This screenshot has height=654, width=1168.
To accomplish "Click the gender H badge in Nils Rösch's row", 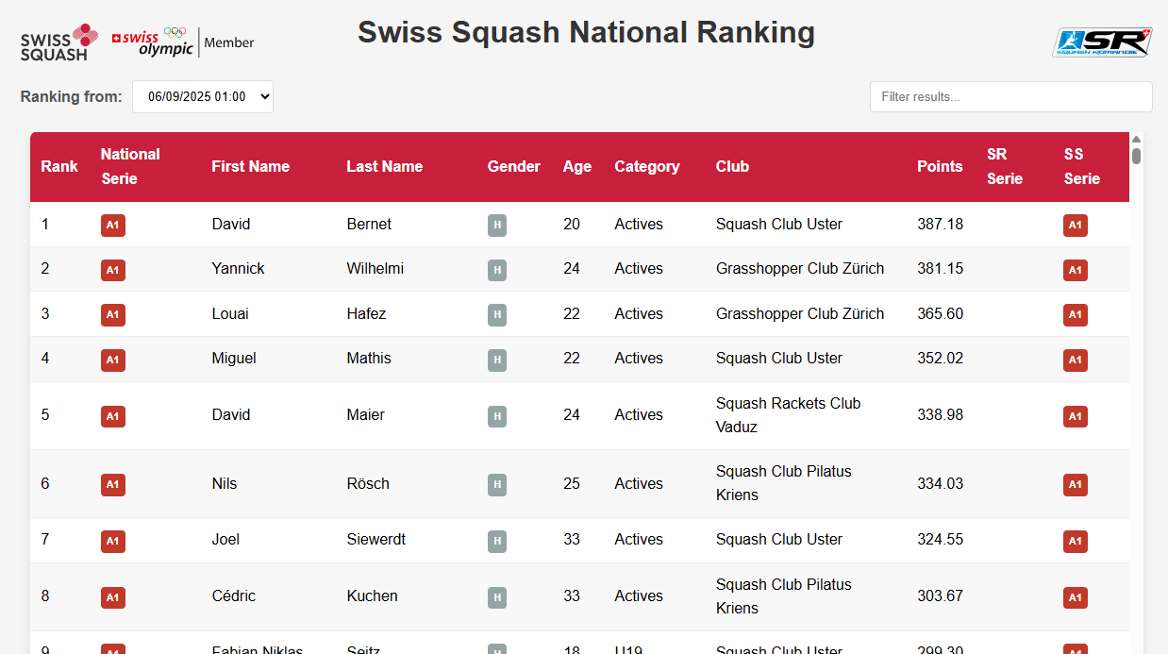I will [497, 484].
